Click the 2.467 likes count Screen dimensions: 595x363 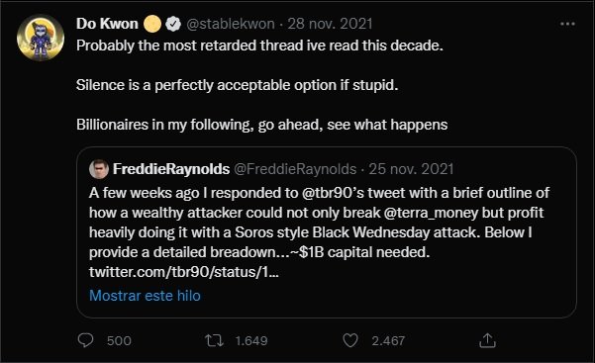click(388, 340)
